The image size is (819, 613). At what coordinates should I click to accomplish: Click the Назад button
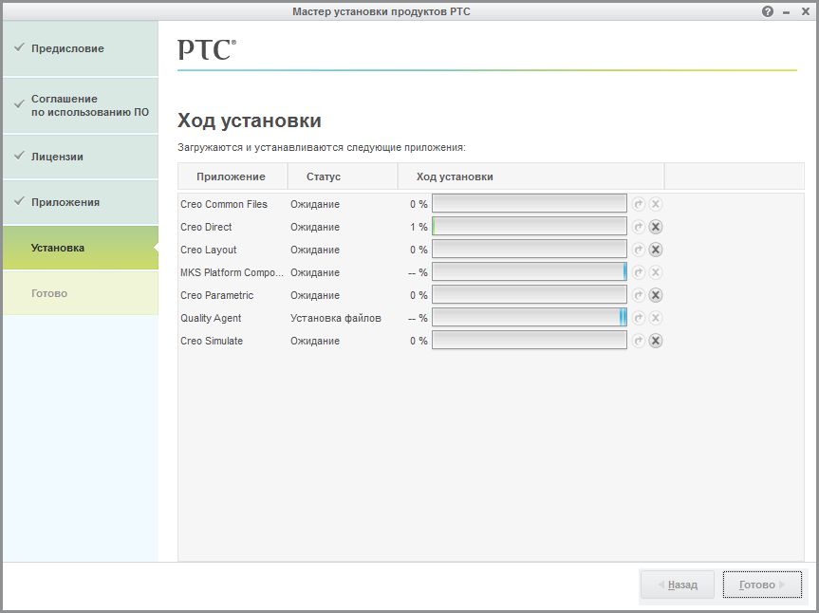click(677, 585)
